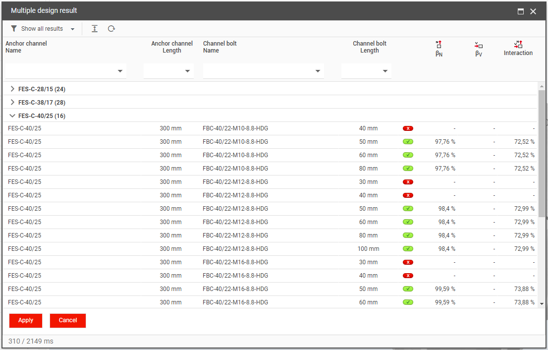Click 300 mm length in M12 30 mm row
Viewport: 548px width, 350px height.
point(170,182)
